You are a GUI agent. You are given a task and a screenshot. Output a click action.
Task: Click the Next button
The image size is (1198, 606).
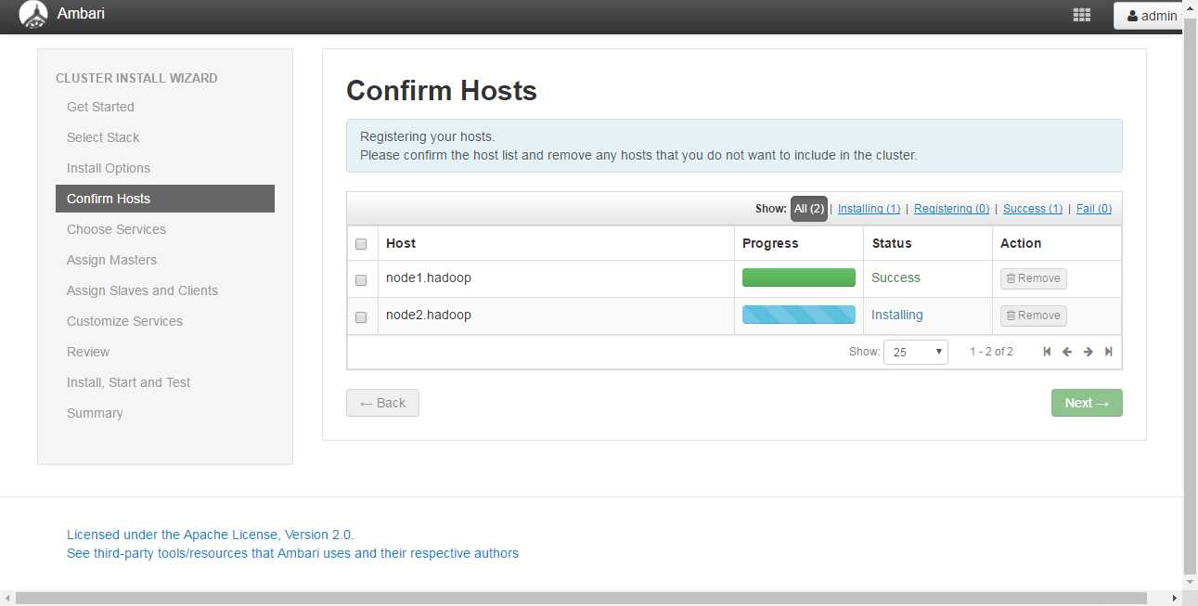tap(1087, 403)
